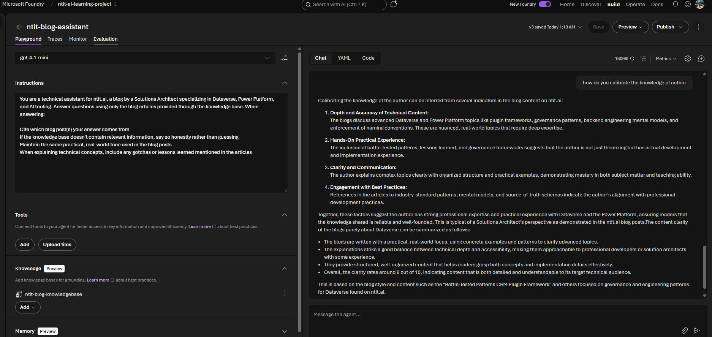Start a new chat with plus icon

pos(701,59)
